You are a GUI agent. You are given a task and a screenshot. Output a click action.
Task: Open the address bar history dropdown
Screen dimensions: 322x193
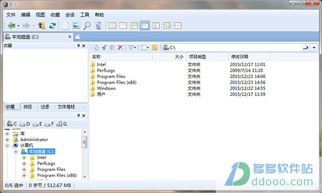[314, 48]
